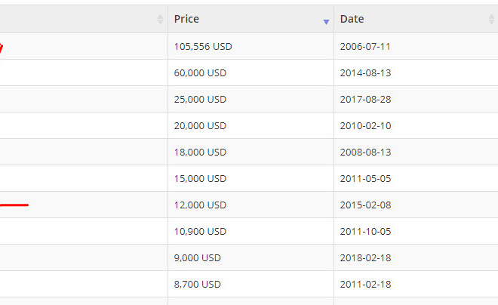Select the 18,000 USD price cell

tap(251, 152)
